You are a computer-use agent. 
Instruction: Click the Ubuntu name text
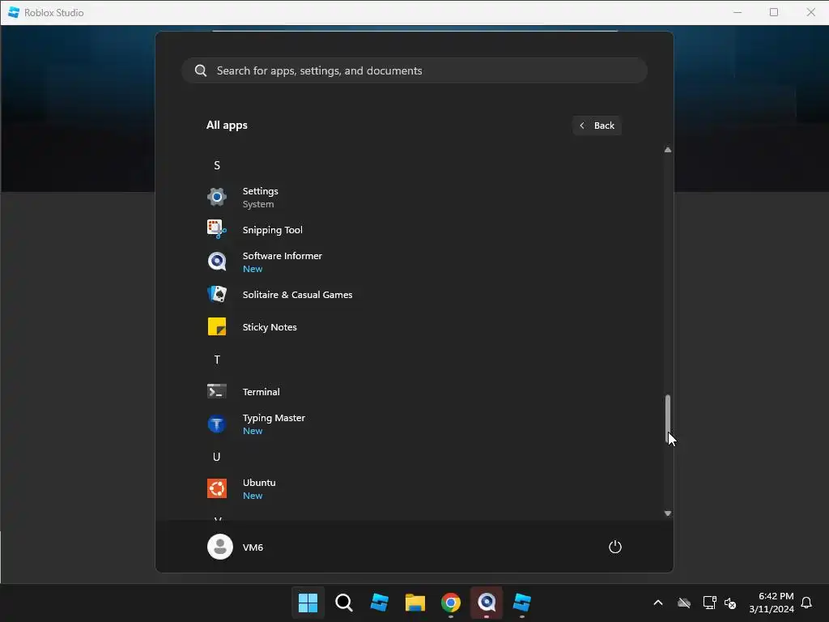coord(259,483)
